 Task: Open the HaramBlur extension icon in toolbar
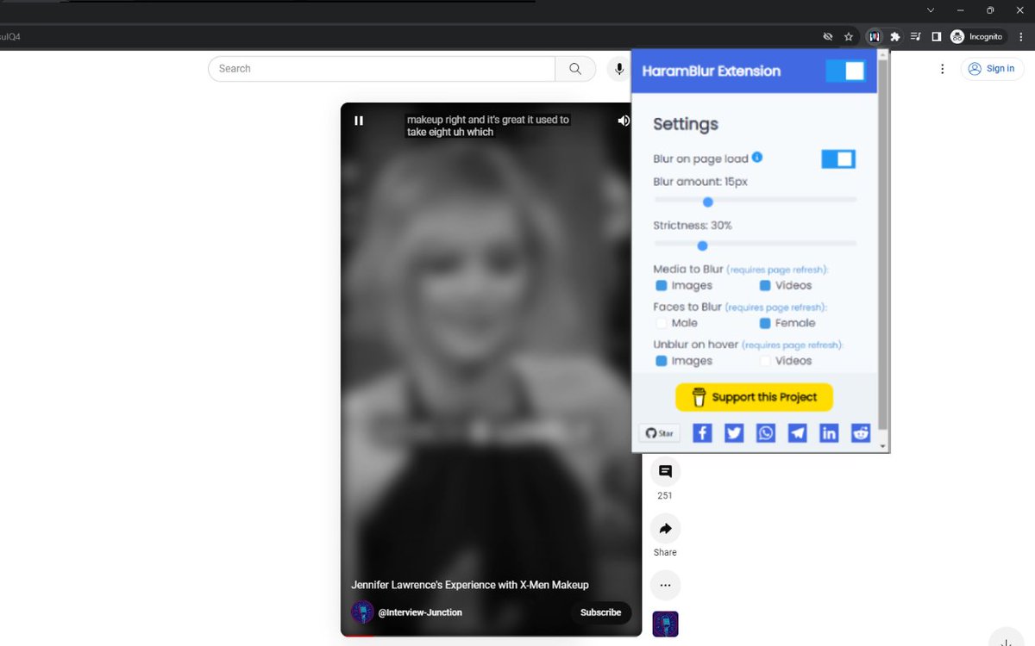click(x=875, y=37)
